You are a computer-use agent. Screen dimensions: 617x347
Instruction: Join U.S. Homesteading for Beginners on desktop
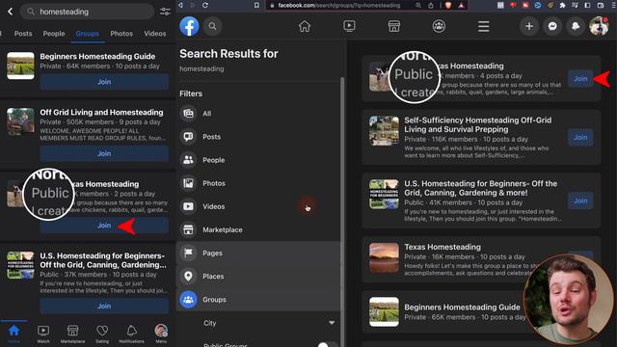click(x=580, y=200)
